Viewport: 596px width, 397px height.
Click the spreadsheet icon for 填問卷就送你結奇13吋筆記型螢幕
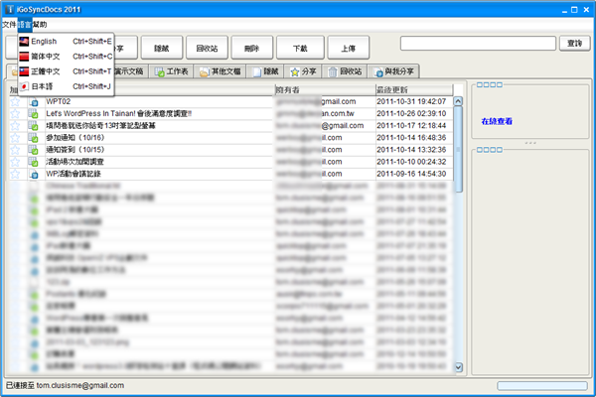pos(33,126)
